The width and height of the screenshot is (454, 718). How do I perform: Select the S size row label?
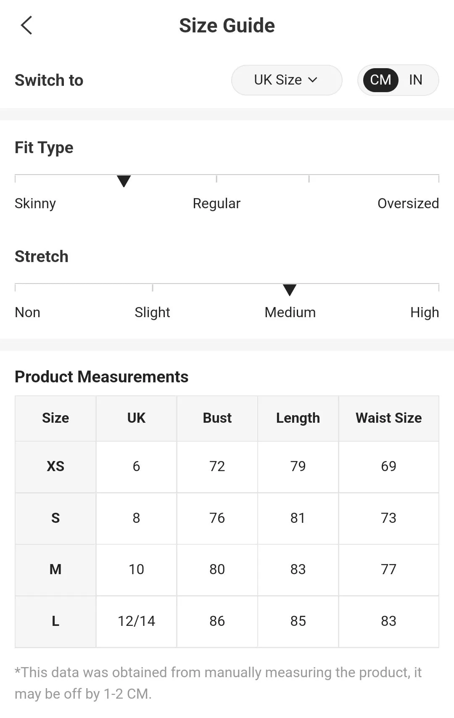[x=55, y=518]
